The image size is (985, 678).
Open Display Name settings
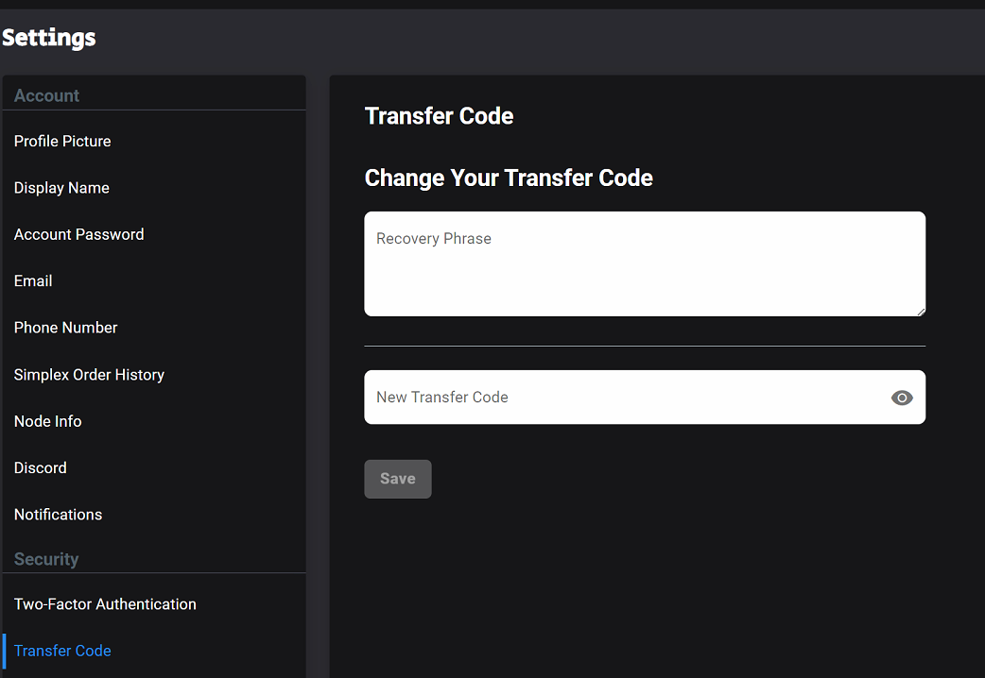[61, 188]
